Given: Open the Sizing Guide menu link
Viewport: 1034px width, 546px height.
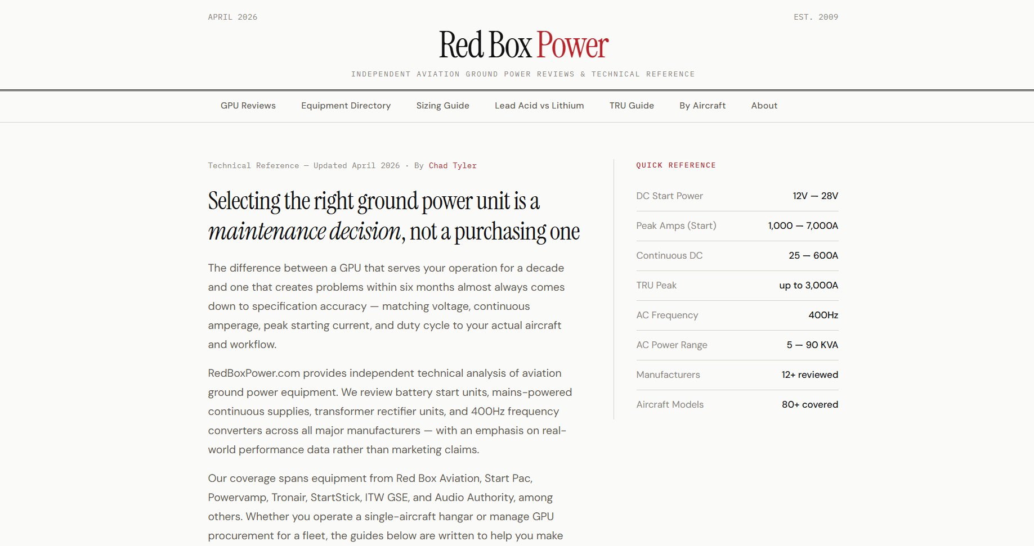Looking at the screenshot, I should pos(442,106).
